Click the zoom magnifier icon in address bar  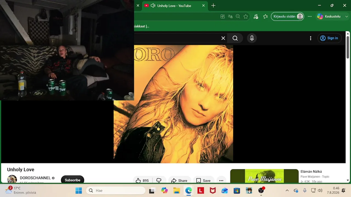point(238,16)
